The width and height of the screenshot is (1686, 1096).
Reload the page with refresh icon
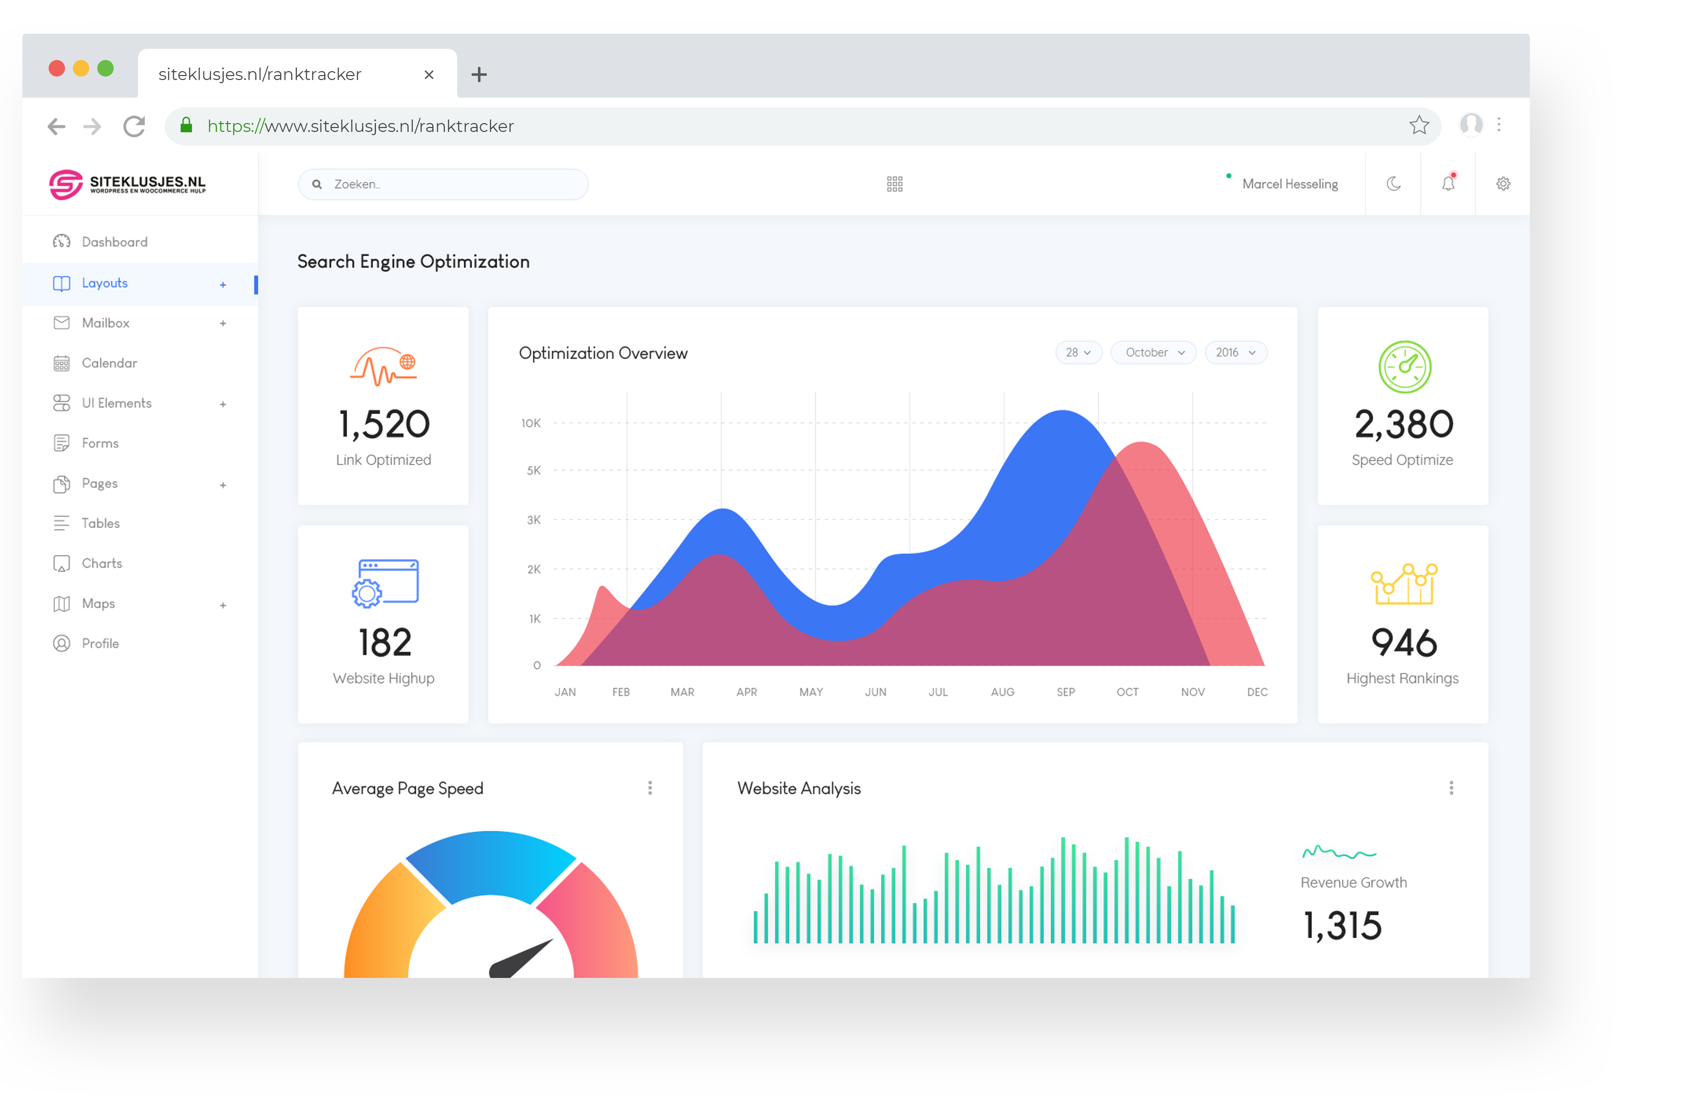tap(134, 127)
